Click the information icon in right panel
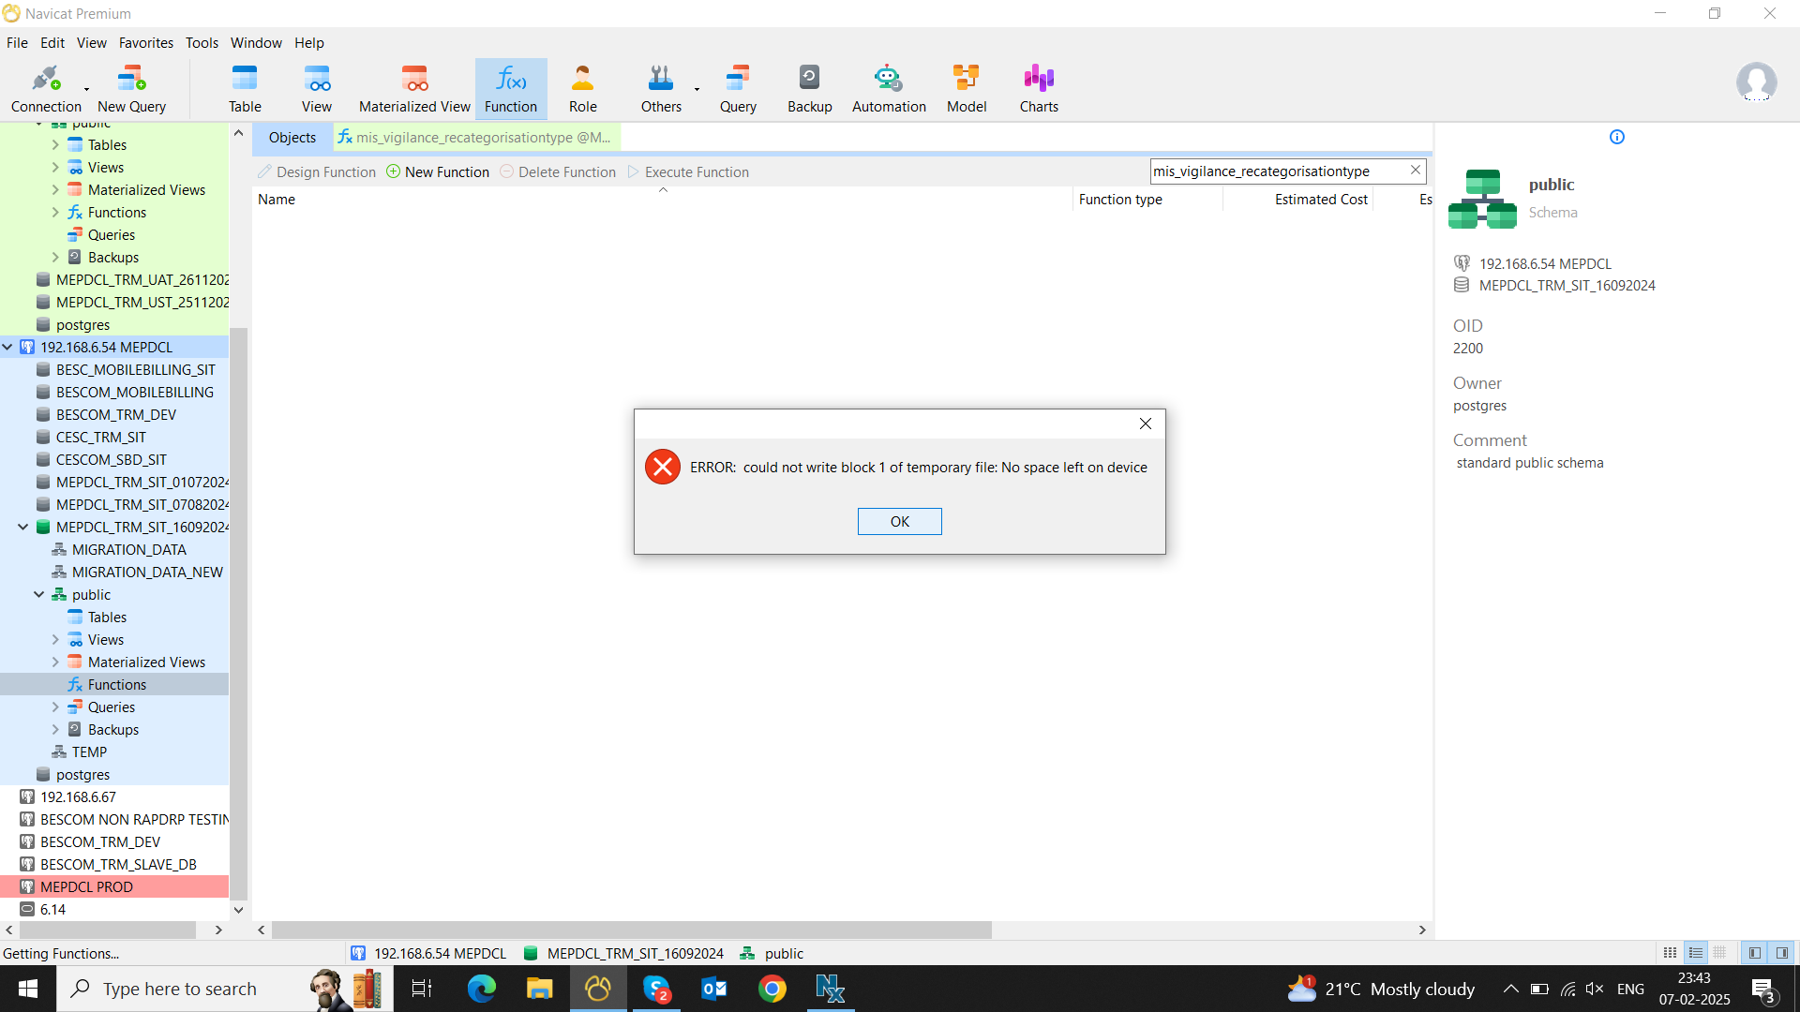The height and width of the screenshot is (1012, 1800). click(1616, 137)
